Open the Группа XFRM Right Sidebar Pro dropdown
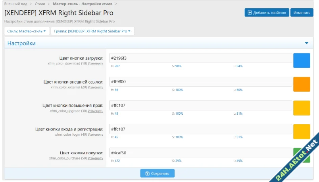This screenshot has width=319, height=182. point(92,31)
